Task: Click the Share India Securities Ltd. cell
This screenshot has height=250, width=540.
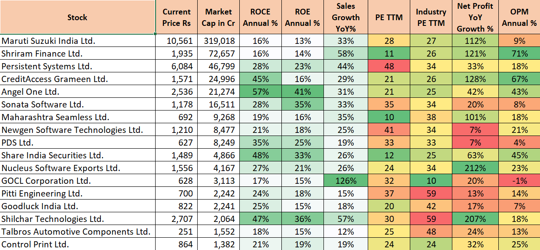Action: (x=78, y=156)
